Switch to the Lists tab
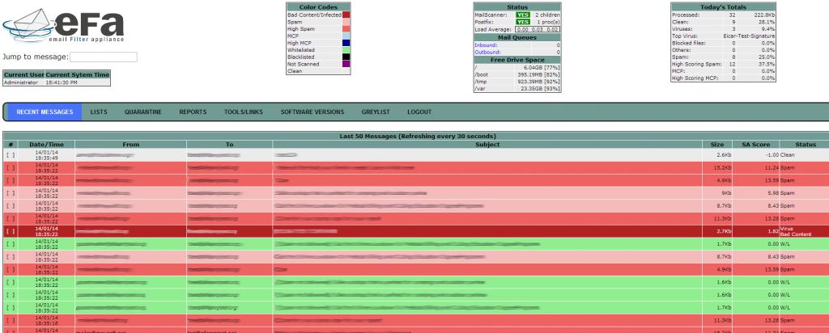 click(99, 112)
